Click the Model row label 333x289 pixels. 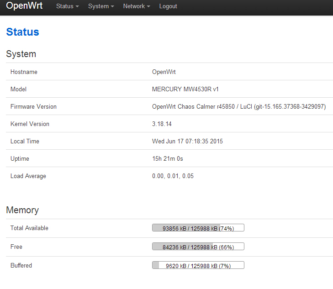pyautogui.click(x=18, y=89)
